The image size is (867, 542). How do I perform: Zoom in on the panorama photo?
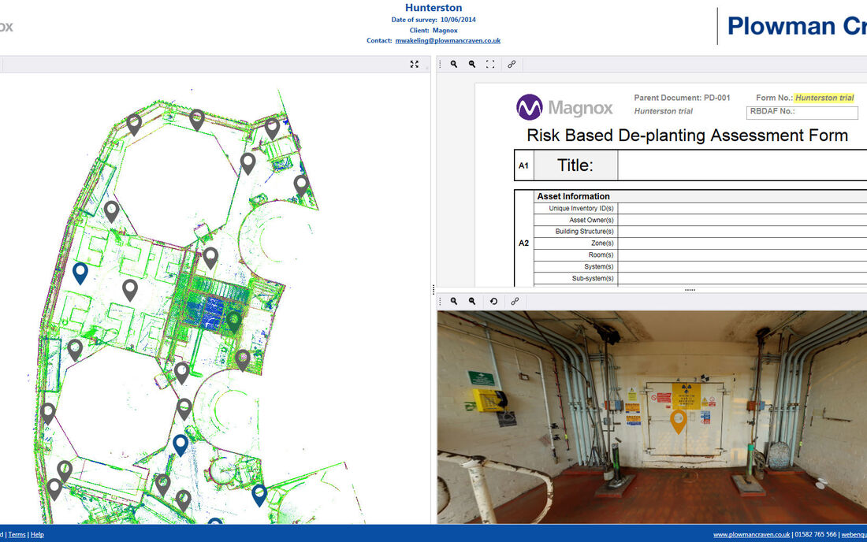[454, 301]
